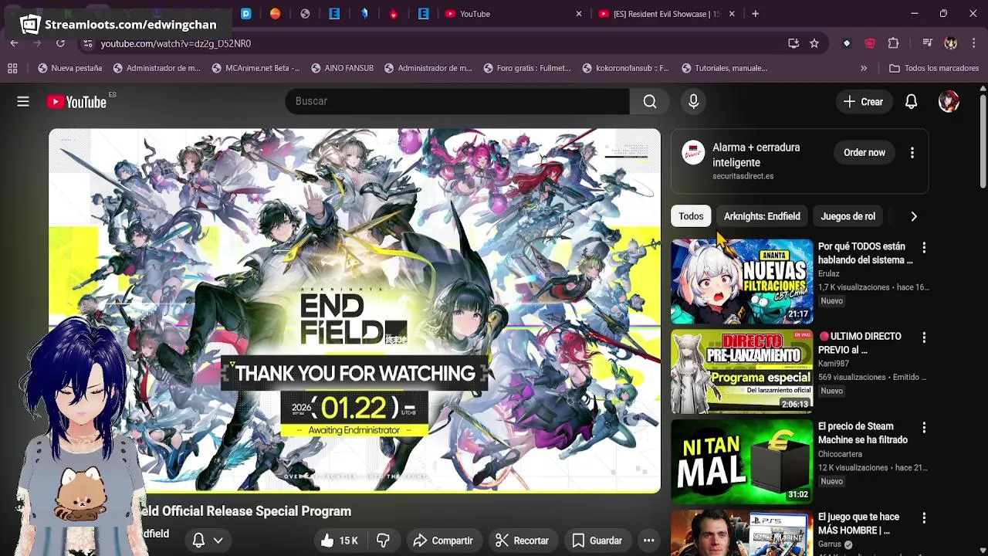Image resolution: width=988 pixels, height=556 pixels.
Task: Open the YouTube guide hamburger menu
Action: [23, 101]
